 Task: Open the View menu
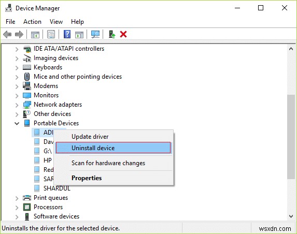(x=56, y=22)
